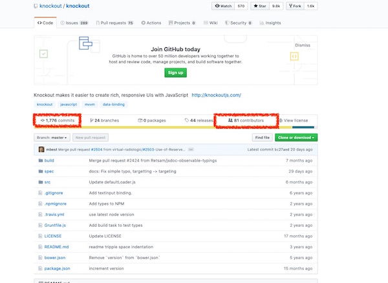Click the build folder icon
Viewport: 388px width, 283px height.
(x=40, y=160)
